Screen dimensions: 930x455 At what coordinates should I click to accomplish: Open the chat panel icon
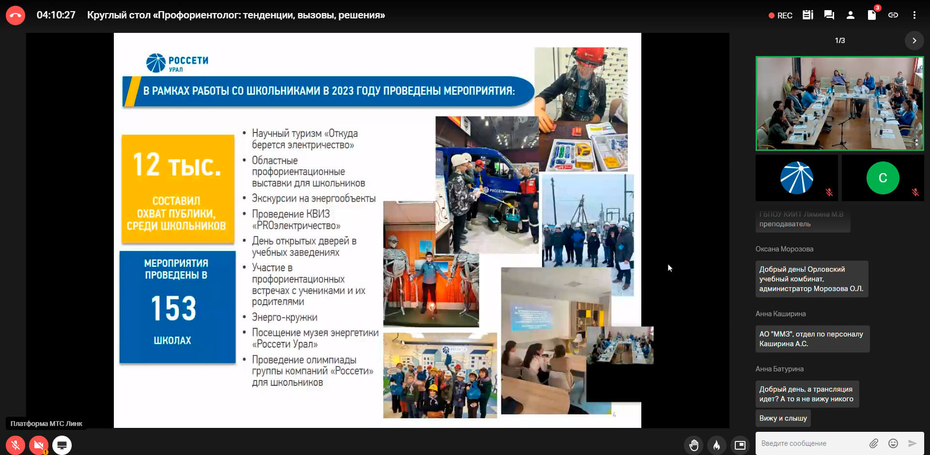tap(829, 15)
